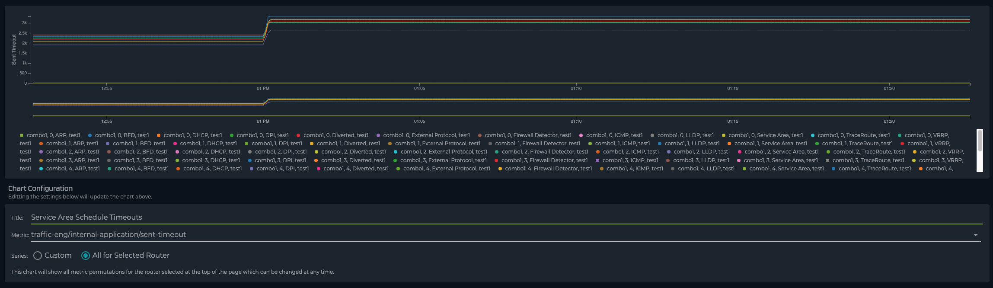
Task: Click legend item combo1, 3, Service Area
Action: (778, 160)
